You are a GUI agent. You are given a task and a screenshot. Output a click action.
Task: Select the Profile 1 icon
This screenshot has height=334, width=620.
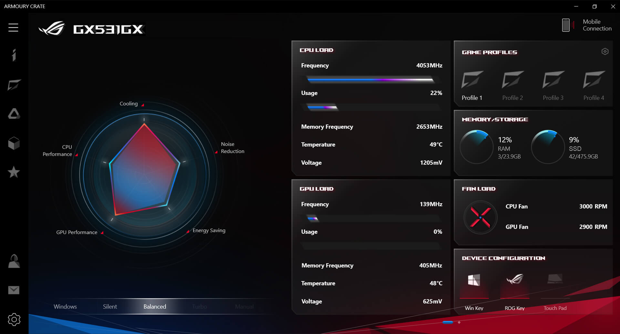[472, 79]
